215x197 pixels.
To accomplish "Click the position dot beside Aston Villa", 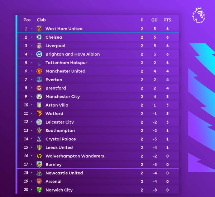I will [32, 105].
